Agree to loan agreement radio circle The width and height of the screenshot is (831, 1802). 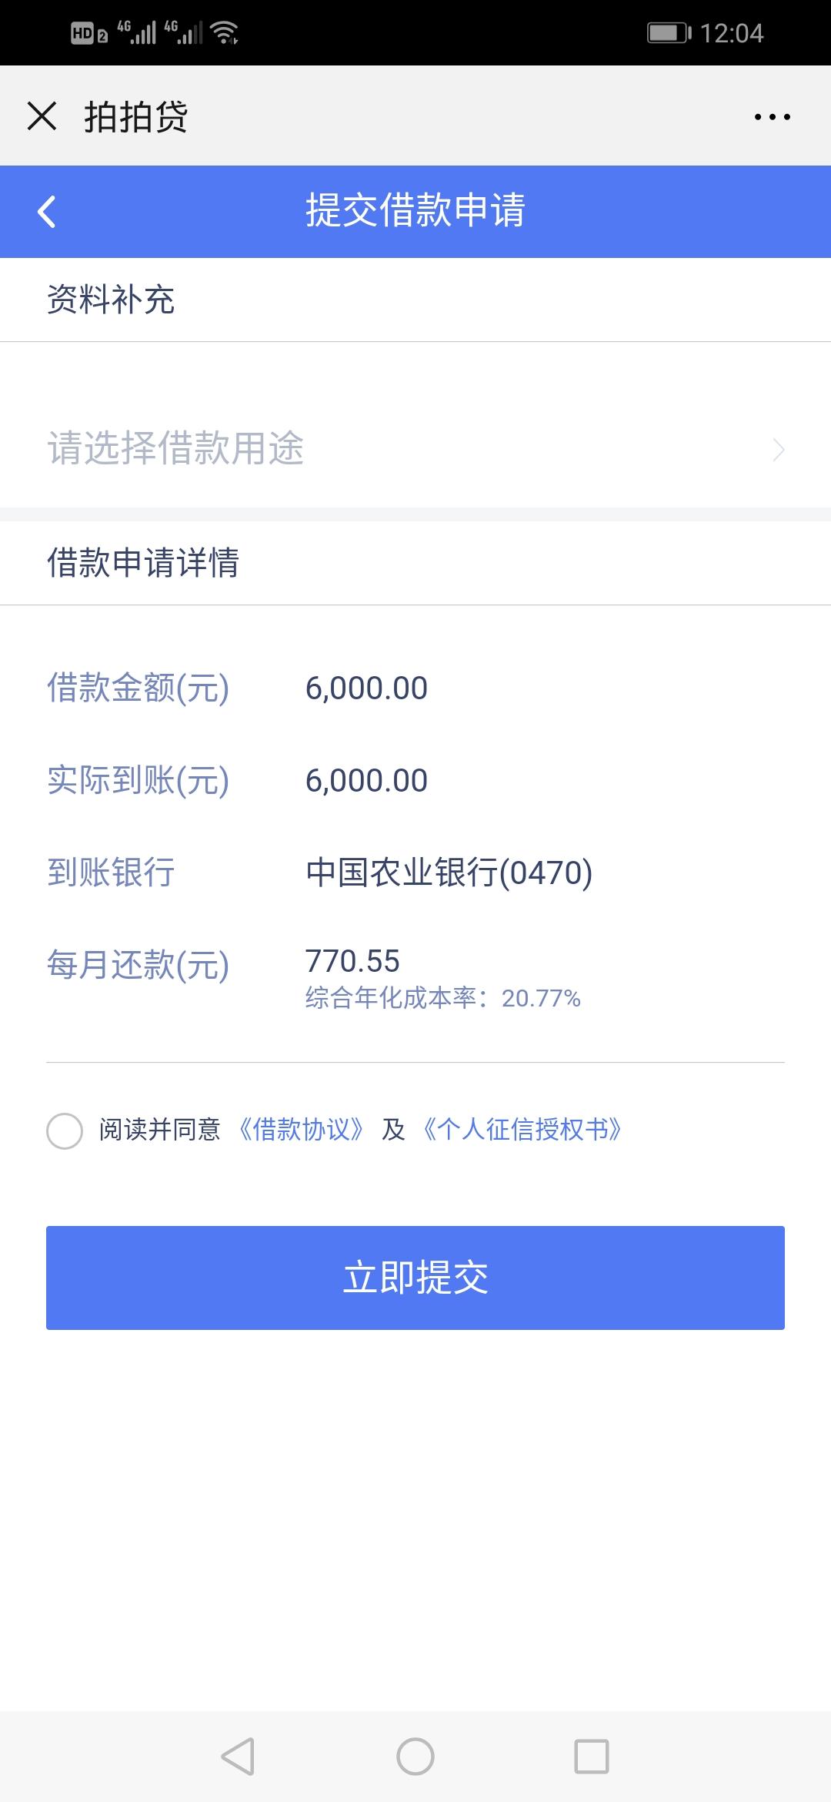[65, 1131]
